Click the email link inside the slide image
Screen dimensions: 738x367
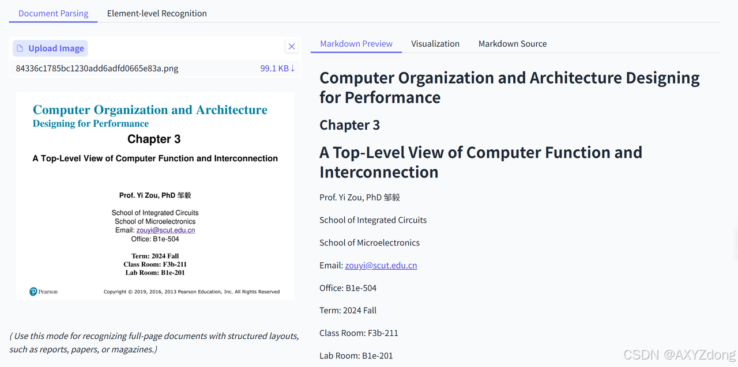pos(165,230)
